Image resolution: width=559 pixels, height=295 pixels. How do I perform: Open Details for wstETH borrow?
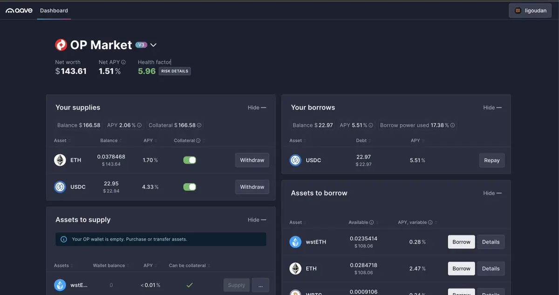click(x=491, y=242)
